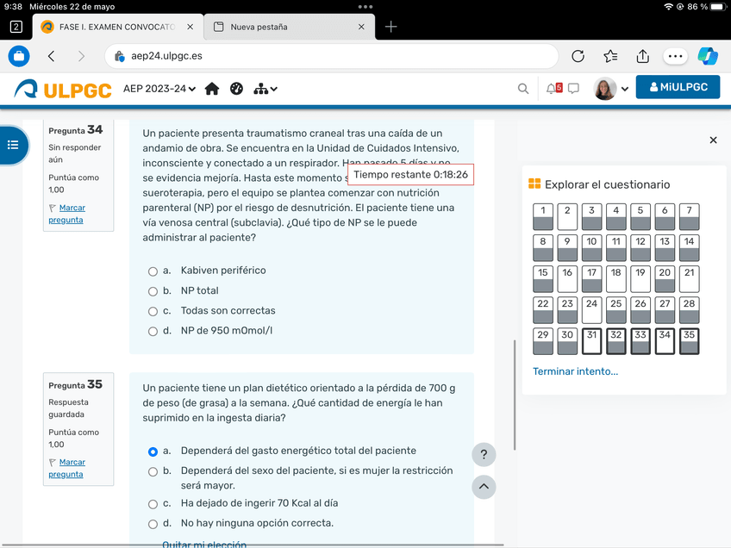Open the AEP 2023-24 dropdown

tap(159, 89)
